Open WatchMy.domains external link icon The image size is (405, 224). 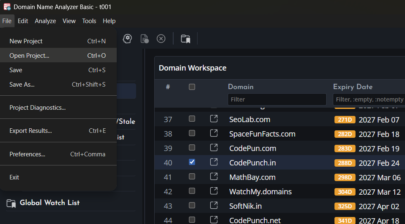tap(214, 191)
